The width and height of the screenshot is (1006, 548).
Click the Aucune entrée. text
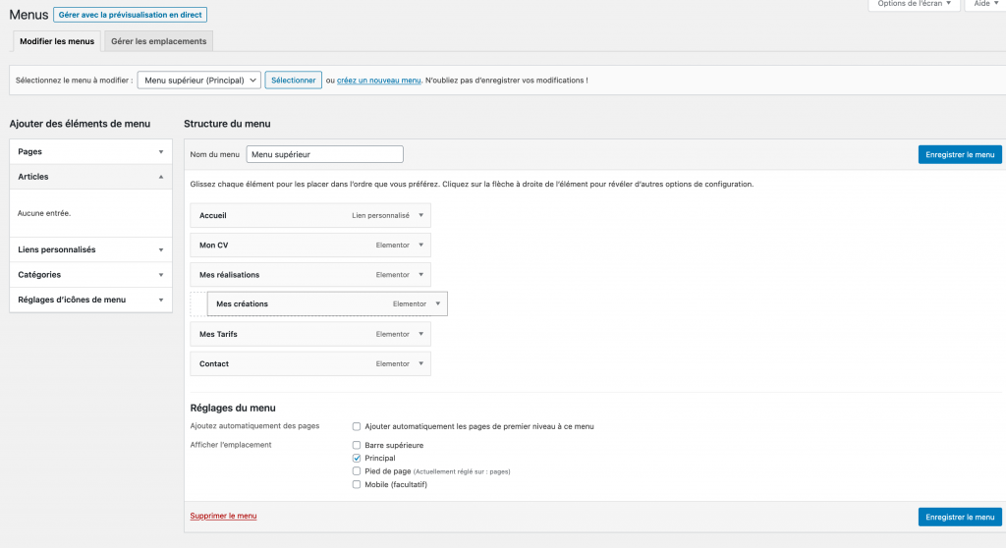44,213
